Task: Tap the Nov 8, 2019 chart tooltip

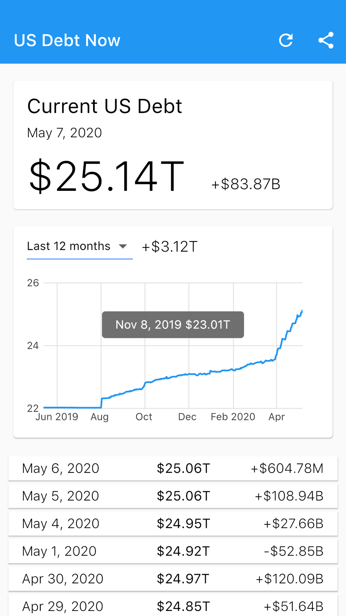Action: pos(173,325)
